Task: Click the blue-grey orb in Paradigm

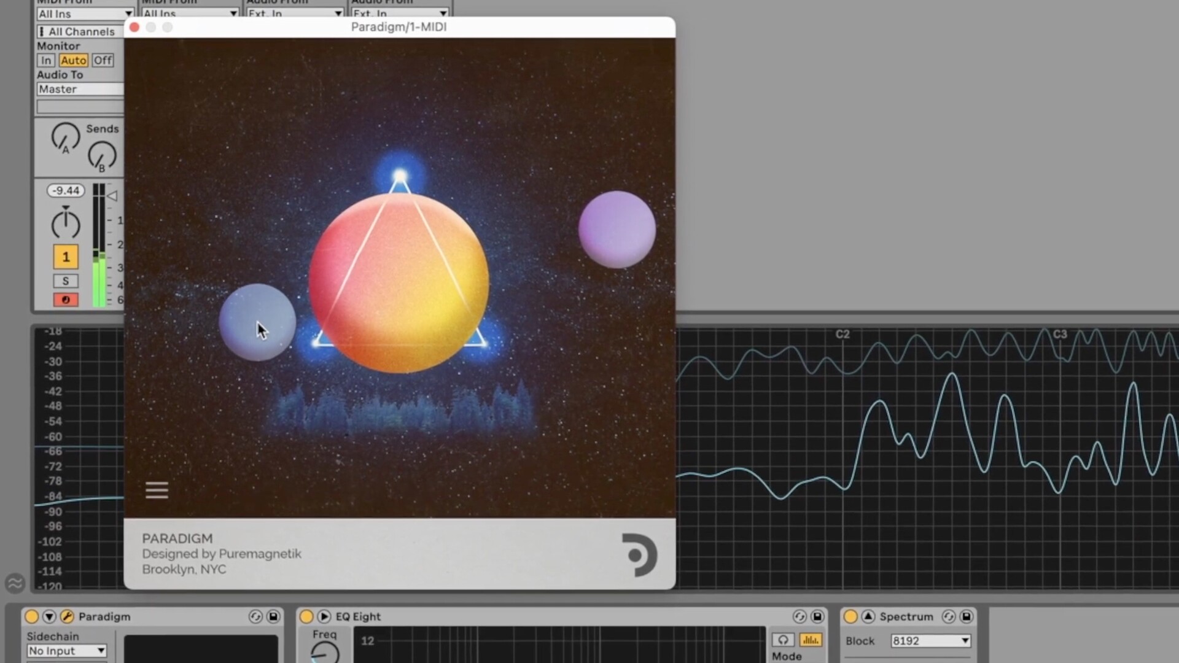Action: tap(257, 322)
